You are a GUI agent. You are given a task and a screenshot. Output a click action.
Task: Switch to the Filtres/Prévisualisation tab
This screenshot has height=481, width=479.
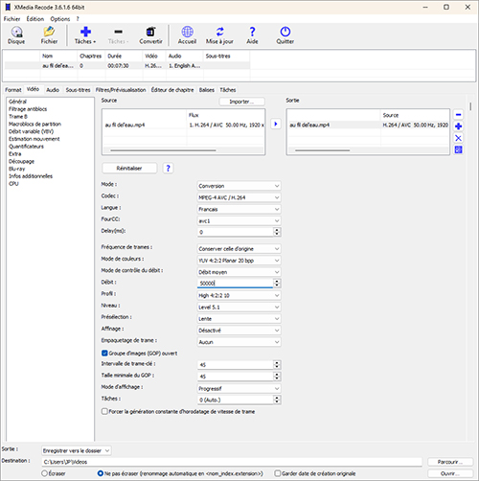(121, 90)
